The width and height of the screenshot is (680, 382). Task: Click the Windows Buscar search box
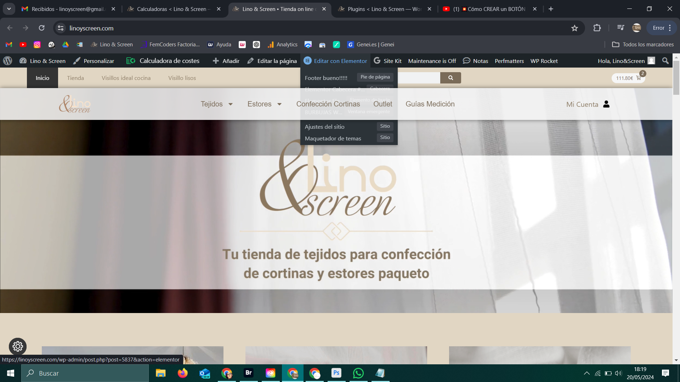click(85, 373)
